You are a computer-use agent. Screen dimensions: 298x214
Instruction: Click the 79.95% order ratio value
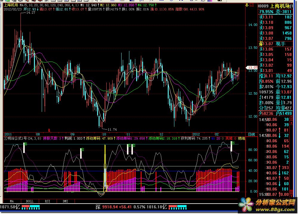tap(266, 12)
